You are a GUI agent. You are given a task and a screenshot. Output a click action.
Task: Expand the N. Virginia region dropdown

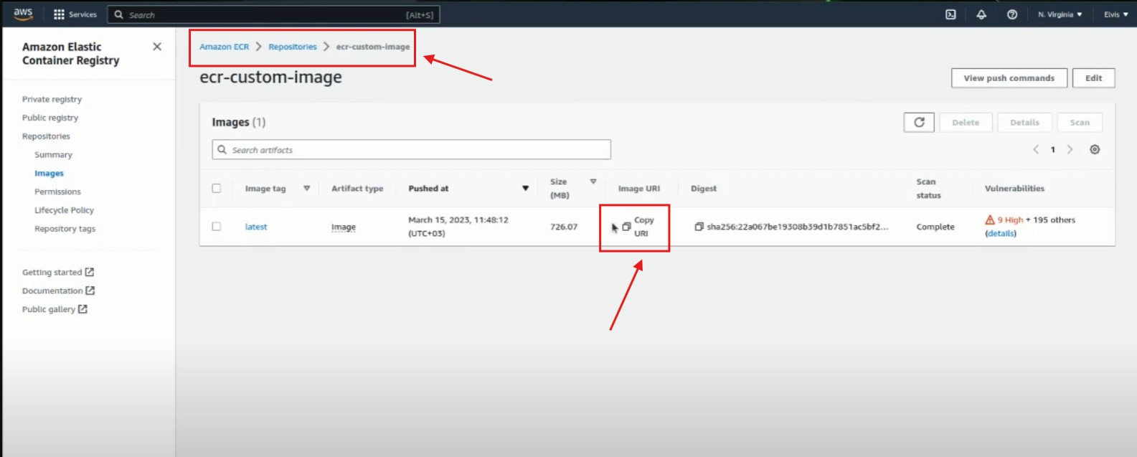point(1060,14)
